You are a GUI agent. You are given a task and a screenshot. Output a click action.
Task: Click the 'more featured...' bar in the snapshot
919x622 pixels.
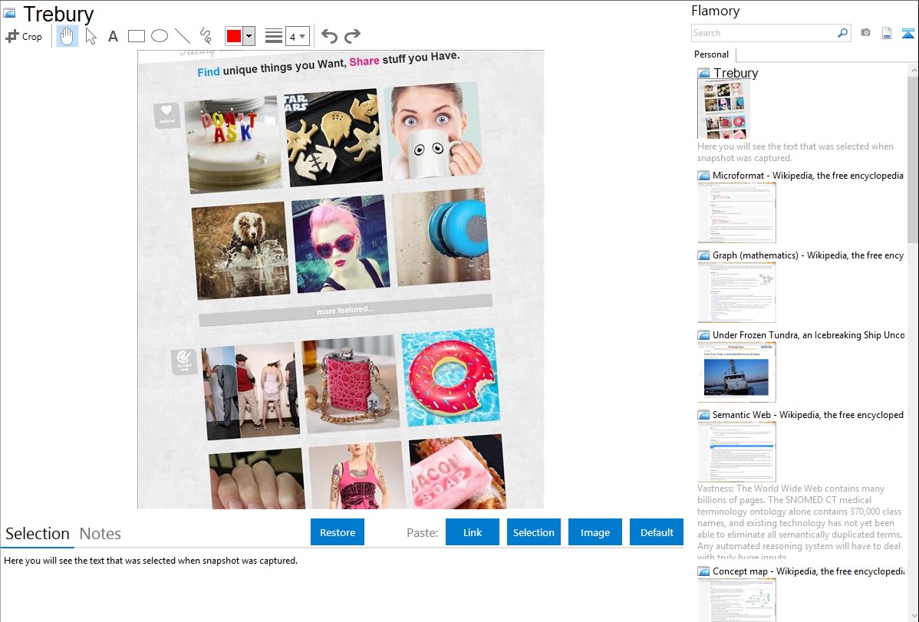(345, 310)
